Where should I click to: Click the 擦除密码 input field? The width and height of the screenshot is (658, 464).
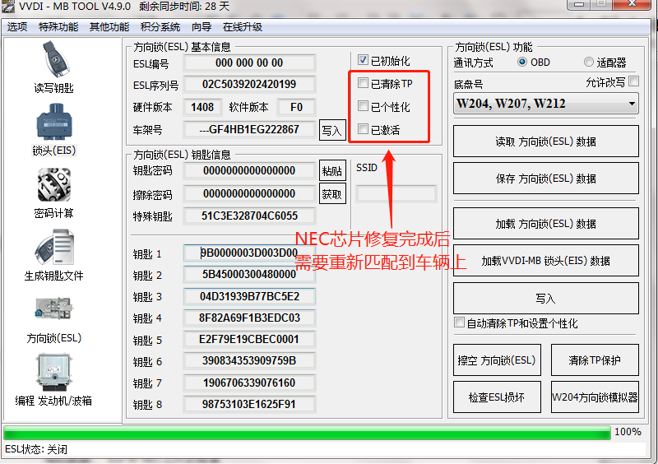click(x=249, y=193)
